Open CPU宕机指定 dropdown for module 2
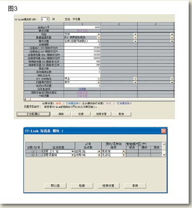 (135, 79)
